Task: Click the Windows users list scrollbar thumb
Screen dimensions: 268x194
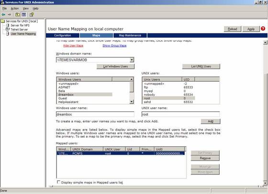Action: pyautogui.click(x=132, y=87)
